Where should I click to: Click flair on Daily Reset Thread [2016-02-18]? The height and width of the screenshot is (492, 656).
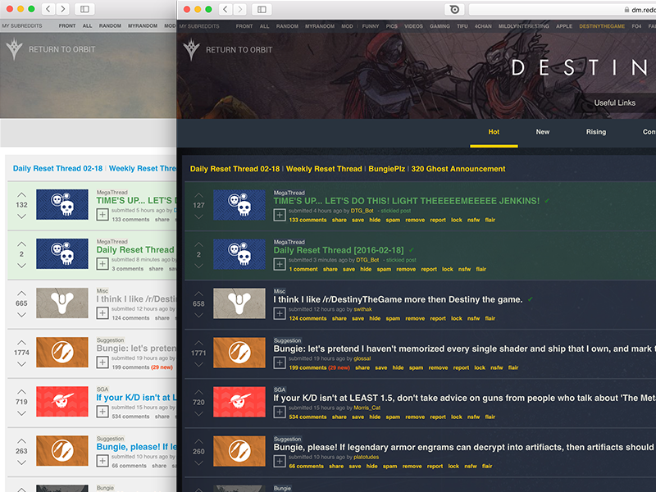click(481, 269)
